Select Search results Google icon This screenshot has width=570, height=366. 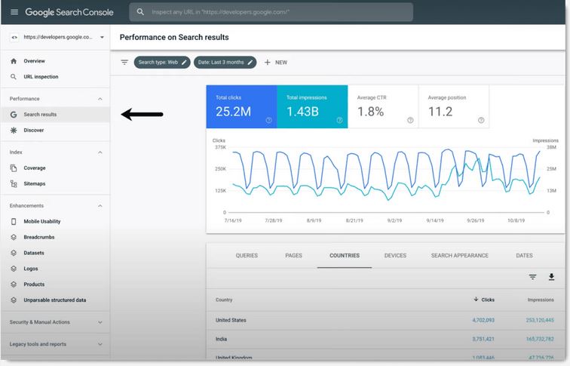pos(14,115)
